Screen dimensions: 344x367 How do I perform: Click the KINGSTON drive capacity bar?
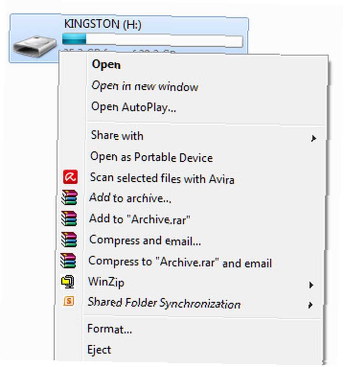point(152,40)
